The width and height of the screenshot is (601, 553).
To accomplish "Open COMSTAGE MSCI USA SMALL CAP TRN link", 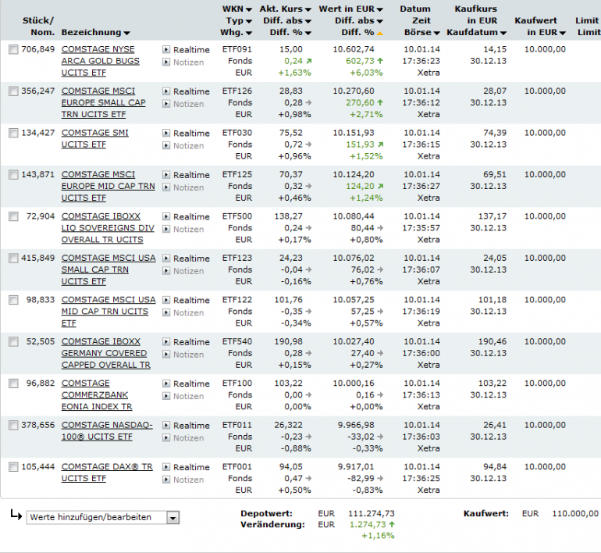I will tap(108, 270).
